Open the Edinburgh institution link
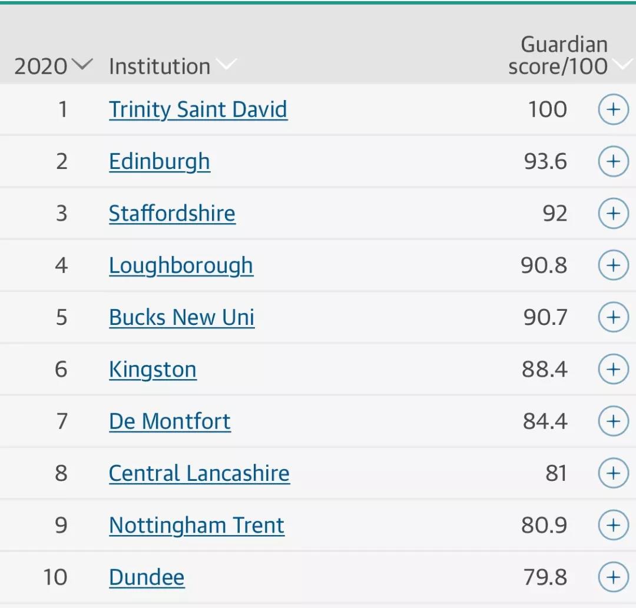 (x=160, y=161)
